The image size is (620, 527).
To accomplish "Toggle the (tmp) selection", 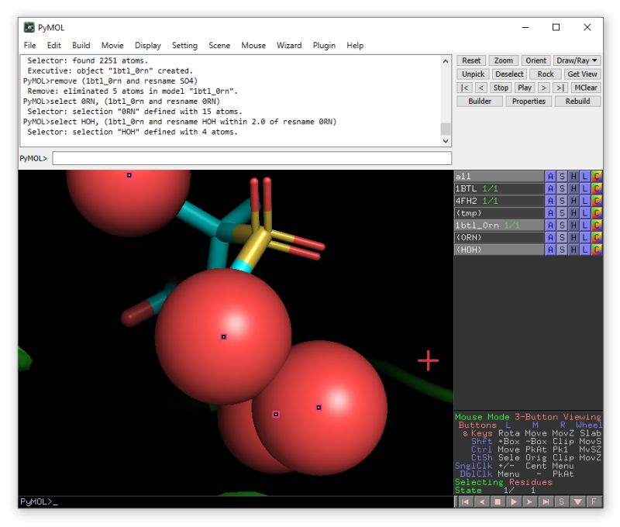I will click(x=499, y=213).
